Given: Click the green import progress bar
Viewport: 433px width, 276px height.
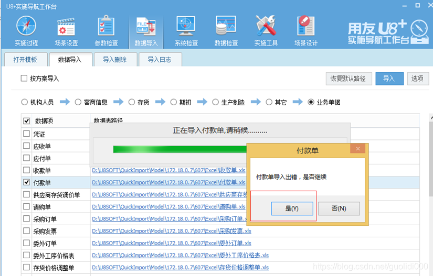Looking at the screenshot, I should 180,149.
